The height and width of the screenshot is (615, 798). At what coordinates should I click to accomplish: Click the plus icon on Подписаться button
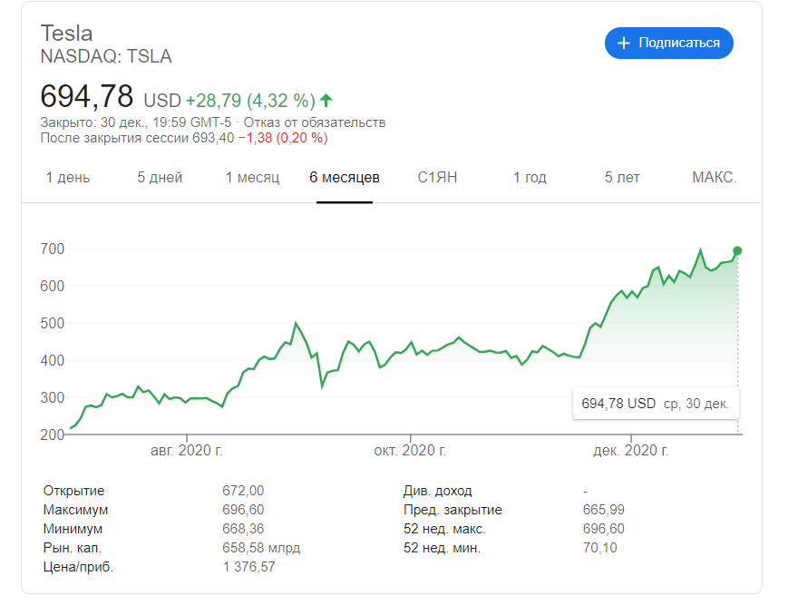[x=626, y=44]
